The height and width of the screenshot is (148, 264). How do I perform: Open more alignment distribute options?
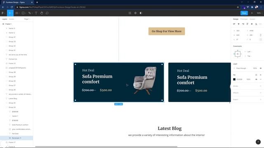(x=260, y=24)
